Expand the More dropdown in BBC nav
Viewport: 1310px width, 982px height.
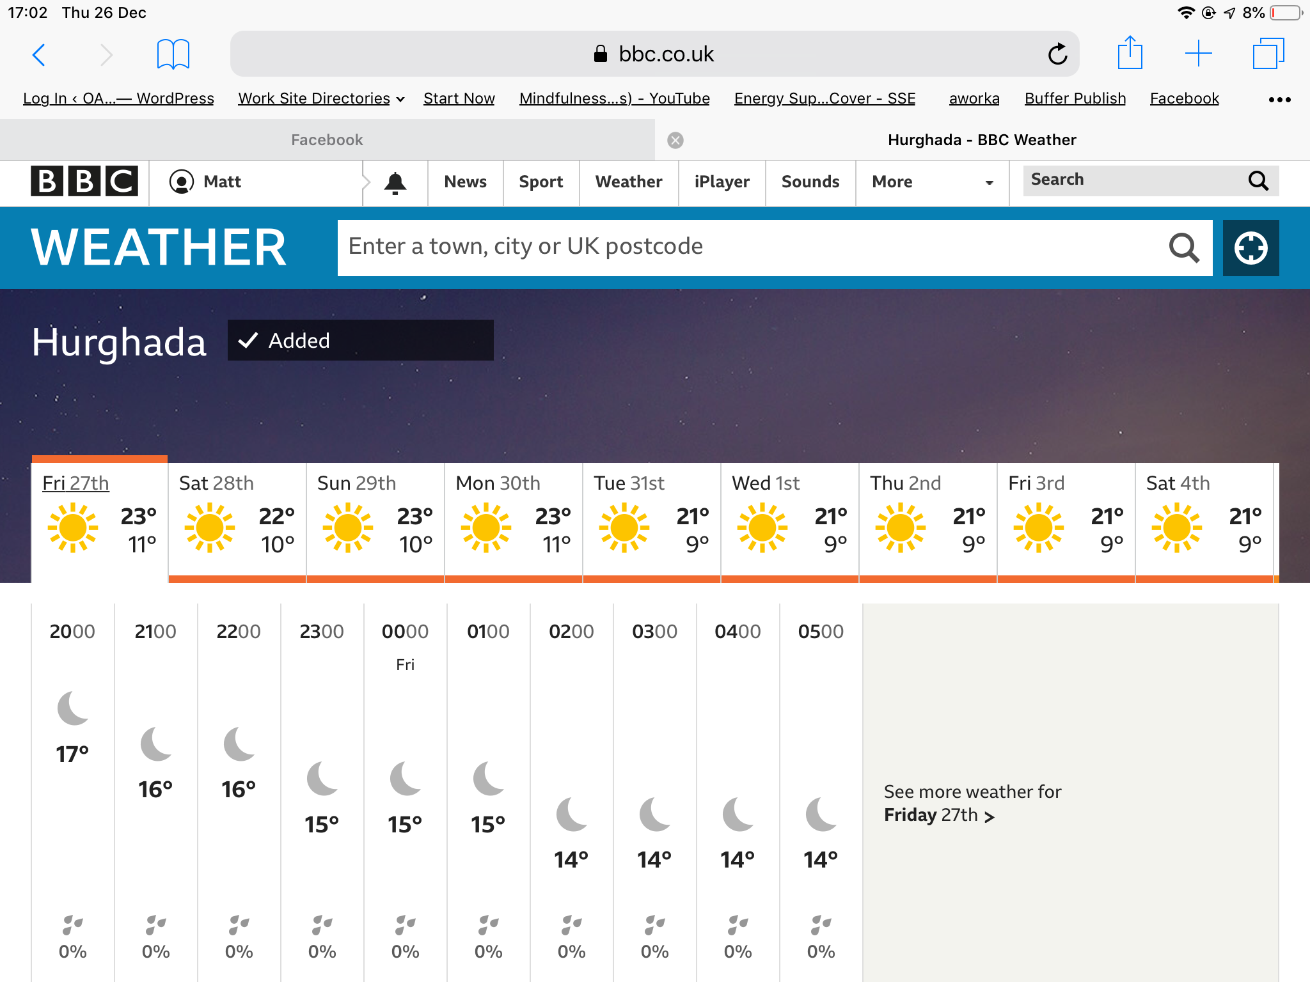point(931,182)
